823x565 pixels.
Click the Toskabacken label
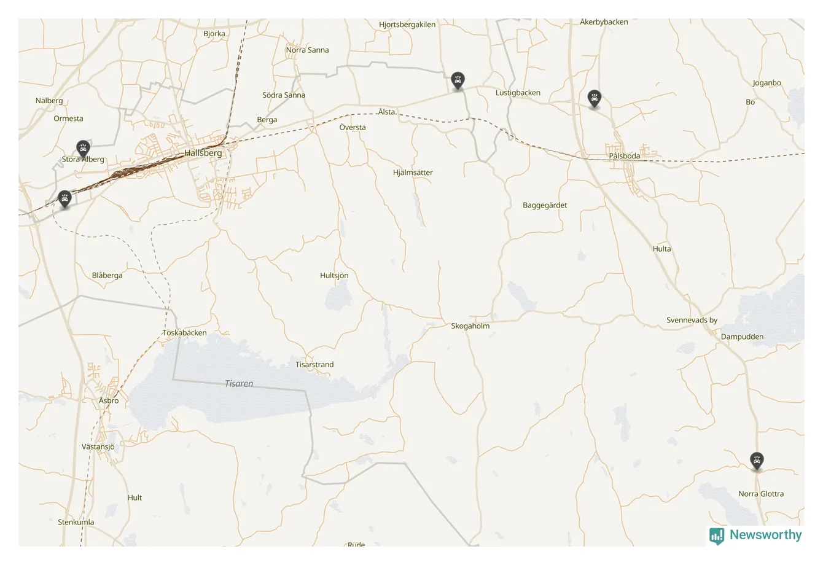(184, 333)
